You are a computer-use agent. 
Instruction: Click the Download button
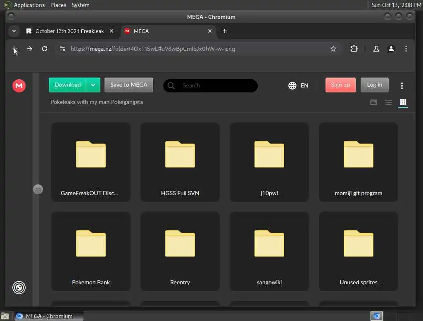(67, 85)
